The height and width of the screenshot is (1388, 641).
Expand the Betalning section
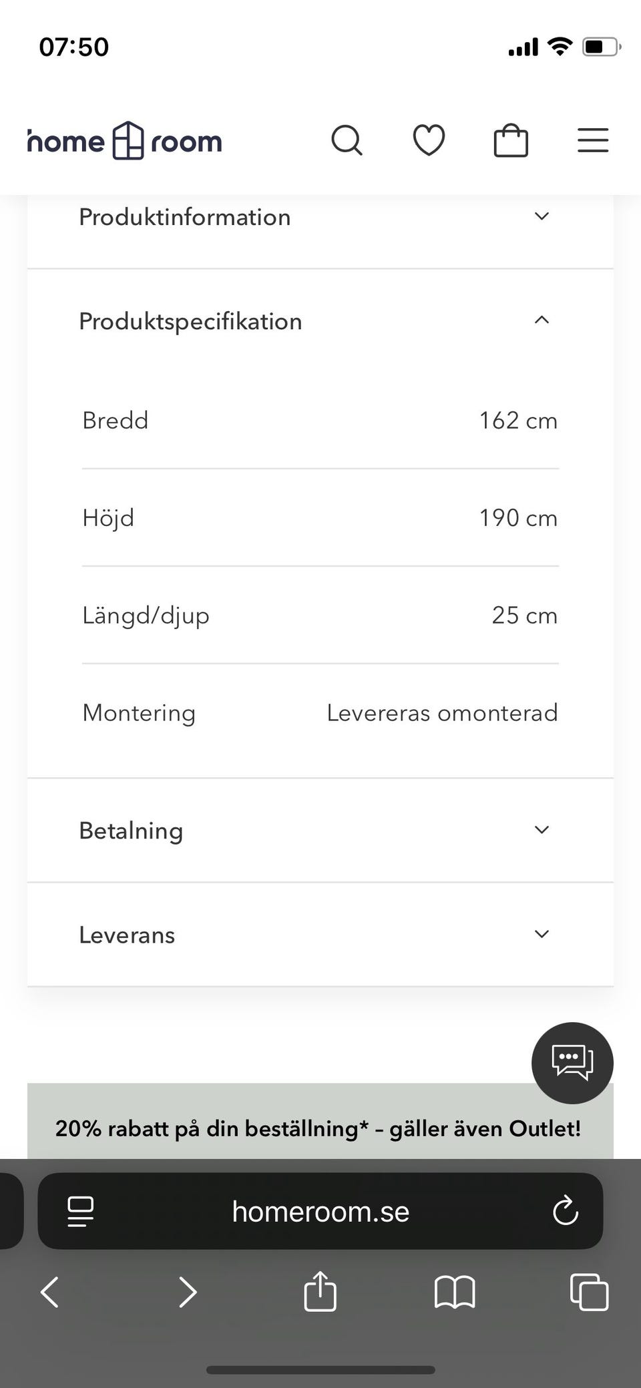(x=320, y=830)
